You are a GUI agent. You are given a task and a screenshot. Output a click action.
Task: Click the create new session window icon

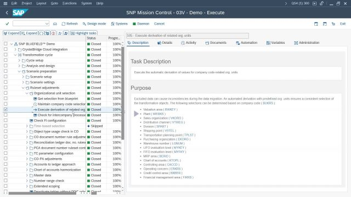point(316,24)
